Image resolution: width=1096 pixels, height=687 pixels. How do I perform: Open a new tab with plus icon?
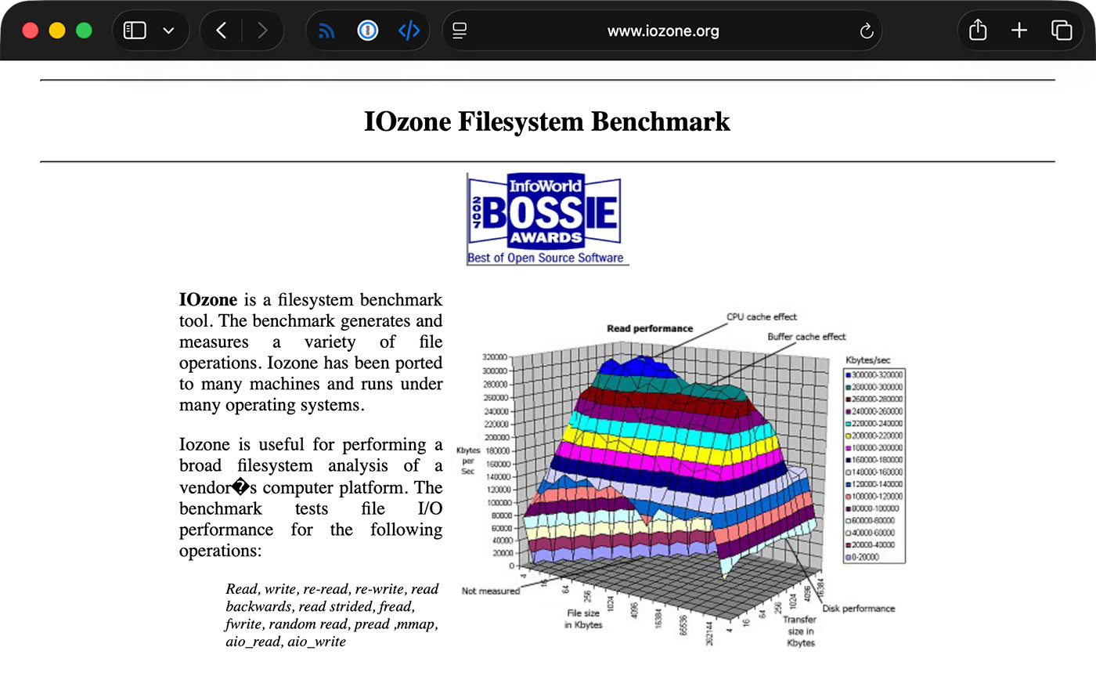click(x=1019, y=31)
